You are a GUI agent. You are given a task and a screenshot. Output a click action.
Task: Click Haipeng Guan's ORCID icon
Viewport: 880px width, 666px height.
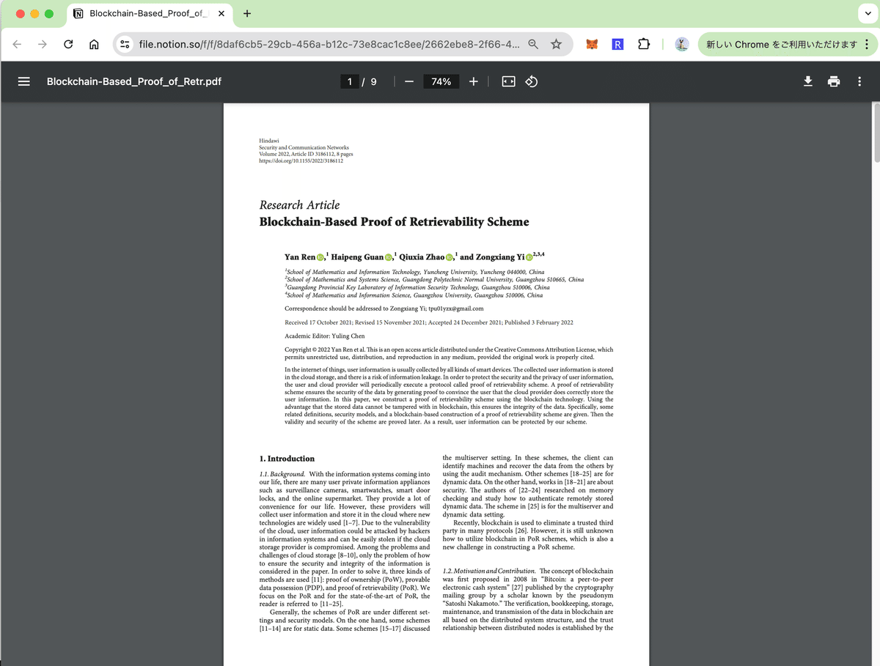point(389,257)
